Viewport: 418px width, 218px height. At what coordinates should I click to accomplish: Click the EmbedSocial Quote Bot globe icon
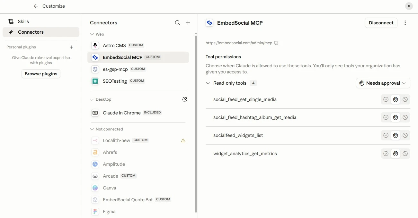tap(95, 200)
